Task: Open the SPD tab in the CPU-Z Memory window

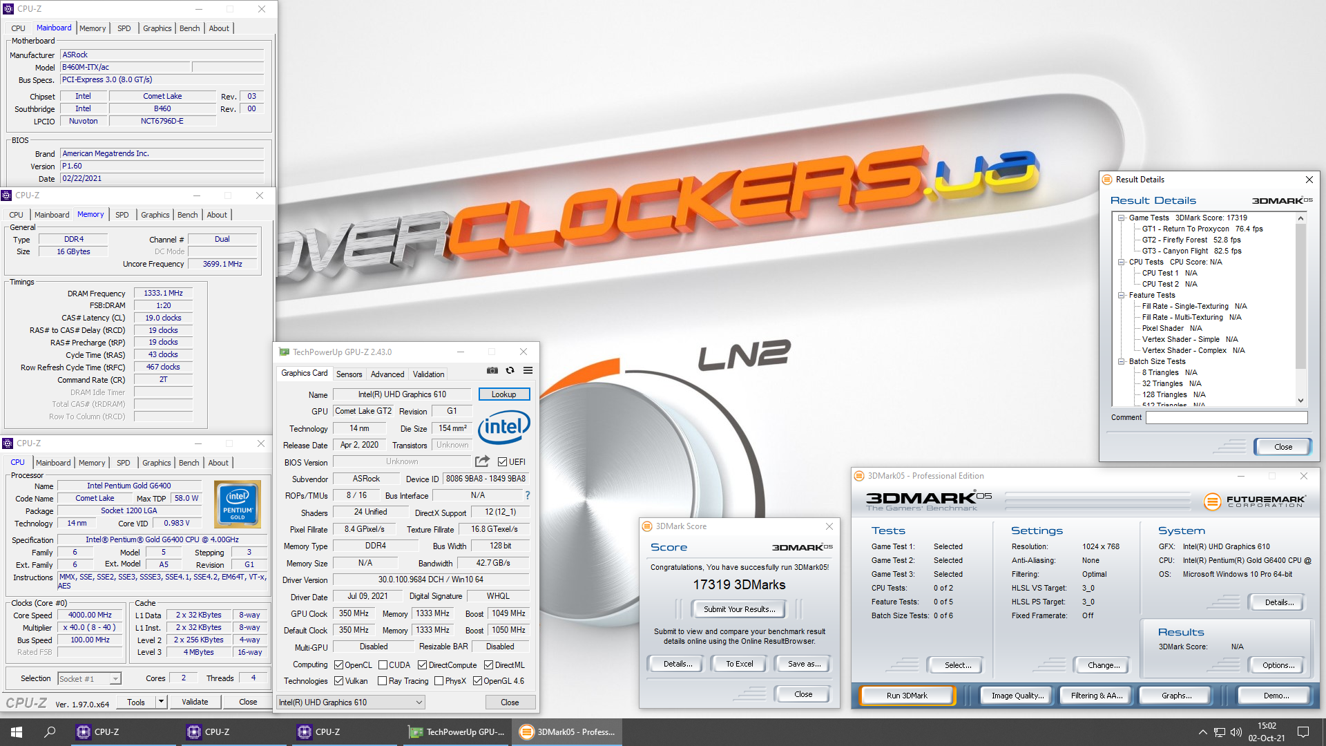Action: click(122, 215)
